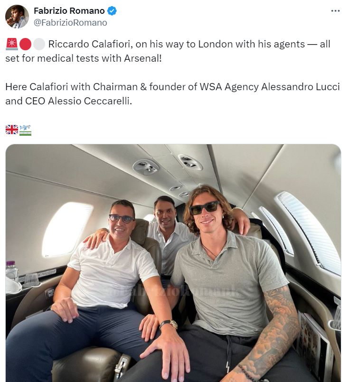Click the siren emoji in the tweet

point(11,44)
